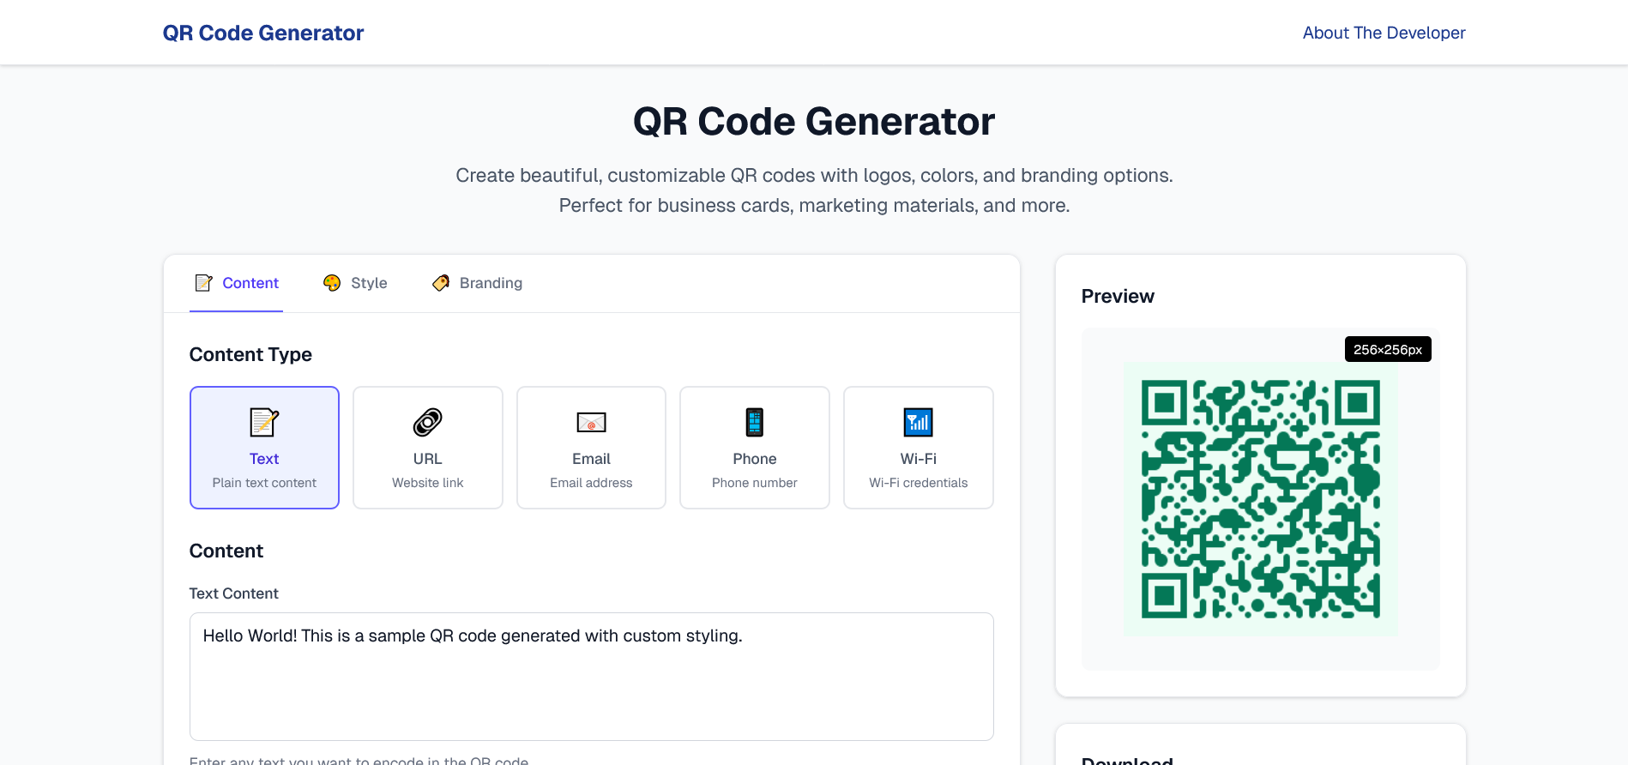Screen dimensions: 1628x765
Task: Select the URL content type
Action: point(427,447)
